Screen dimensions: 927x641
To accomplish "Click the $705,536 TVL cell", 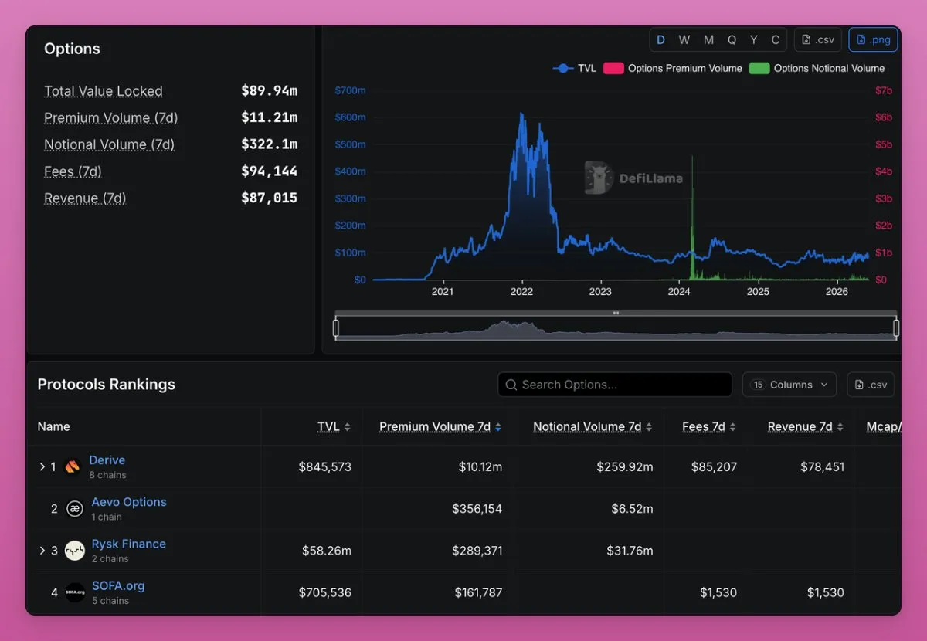I will coord(325,592).
